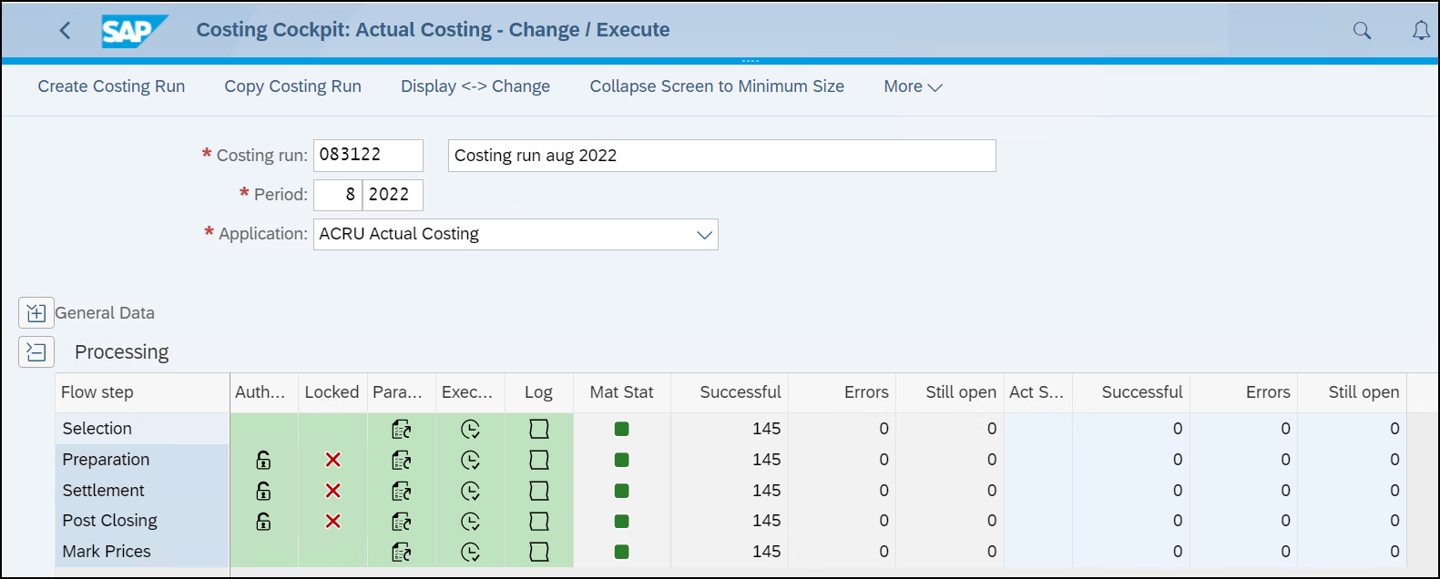Open the log for Mark Prices

(539, 552)
